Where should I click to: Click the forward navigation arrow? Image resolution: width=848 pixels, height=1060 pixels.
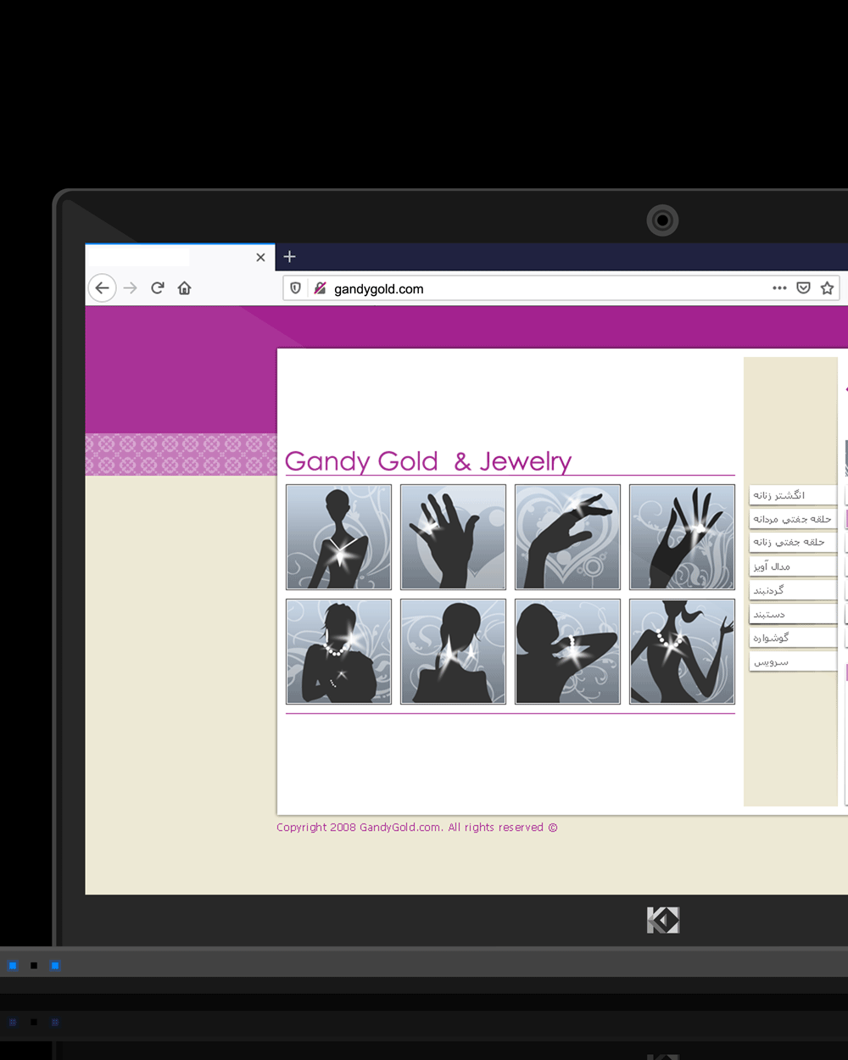tap(130, 288)
